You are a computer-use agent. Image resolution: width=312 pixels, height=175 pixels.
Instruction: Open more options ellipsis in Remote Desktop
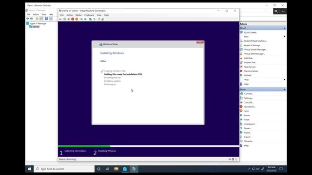tap(284, 11)
